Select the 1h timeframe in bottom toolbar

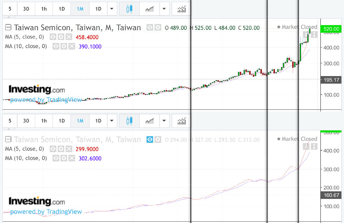pyautogui.click(x=44, y=121)
